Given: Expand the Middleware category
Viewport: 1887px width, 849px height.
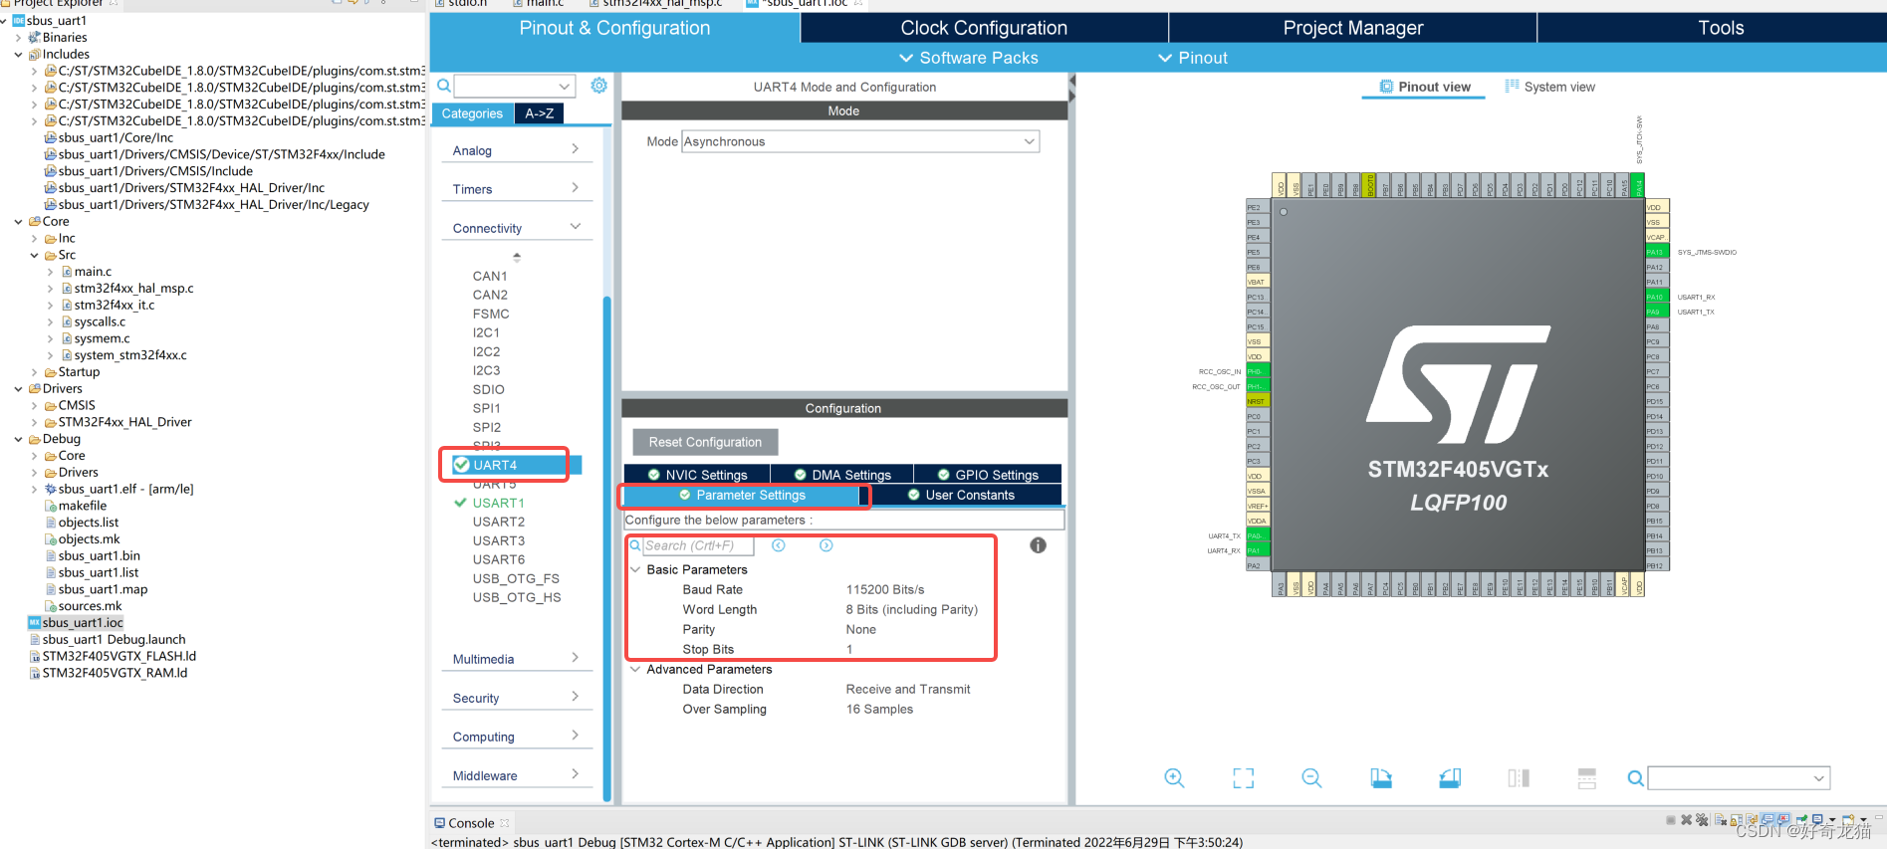Looking at the screenshot, I should tap(516, 775).
